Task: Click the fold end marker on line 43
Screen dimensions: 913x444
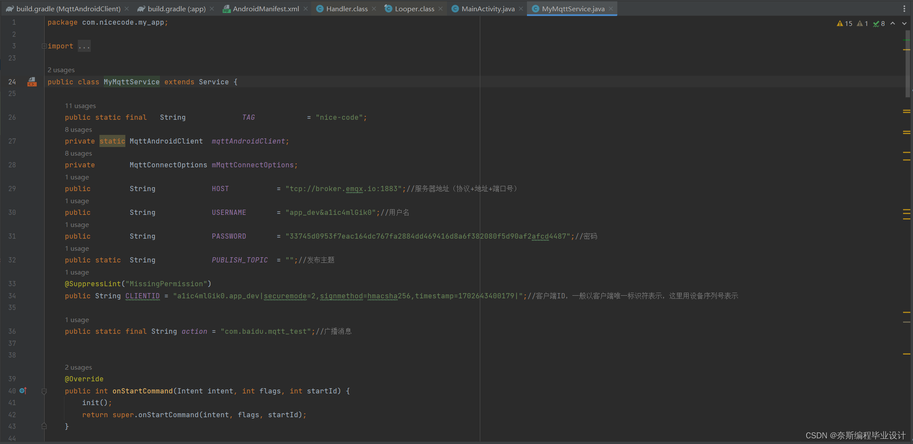Action: pos(44,426)
